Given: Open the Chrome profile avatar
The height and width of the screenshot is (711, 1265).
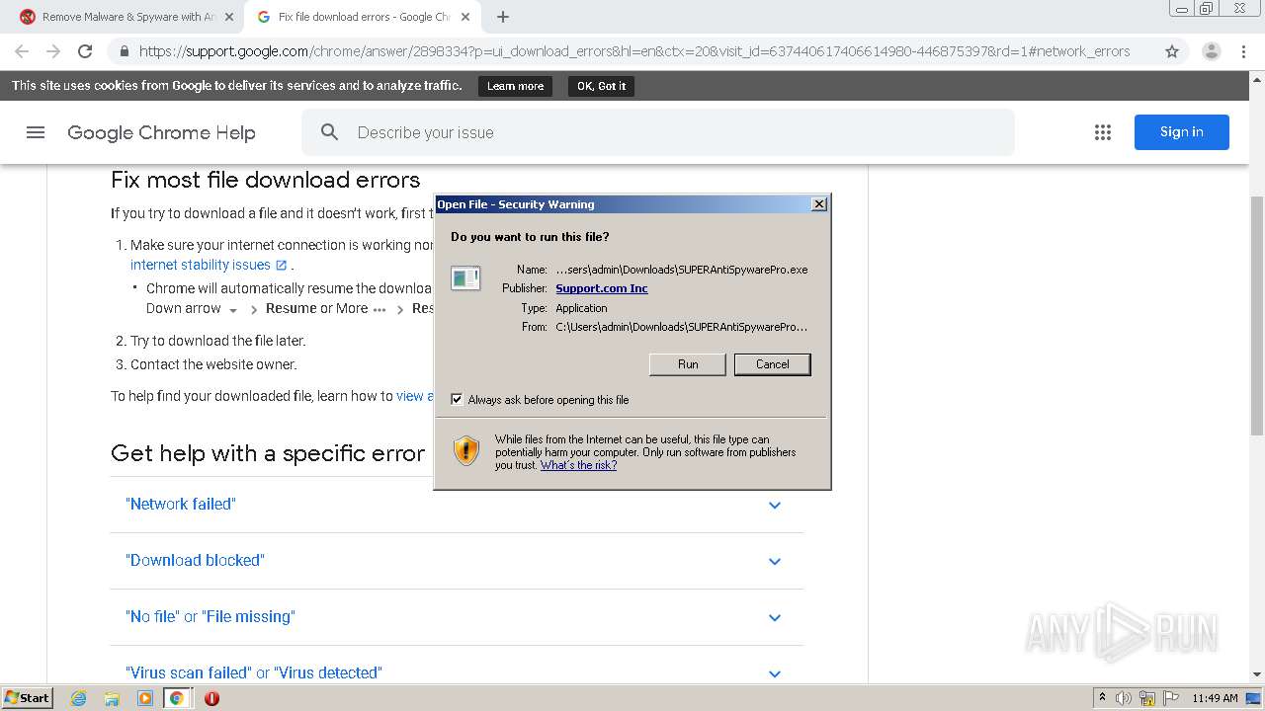Looking at the screenshot, I should point(1211,51).
